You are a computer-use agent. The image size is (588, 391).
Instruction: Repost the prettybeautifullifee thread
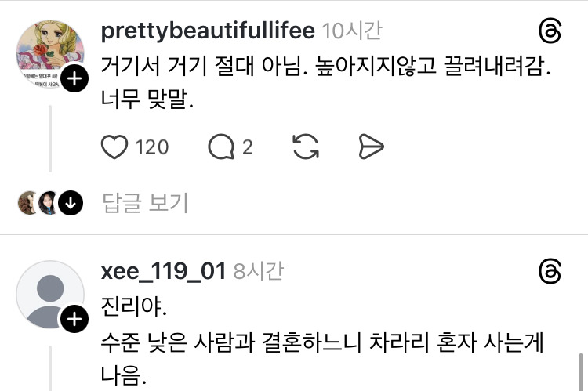click(304, 146)
